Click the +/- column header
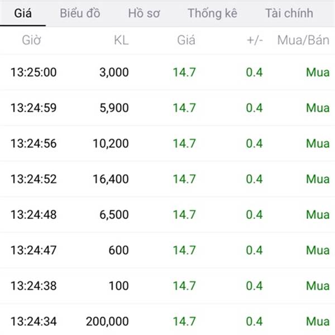335x335 pixels. click(255, 40)
